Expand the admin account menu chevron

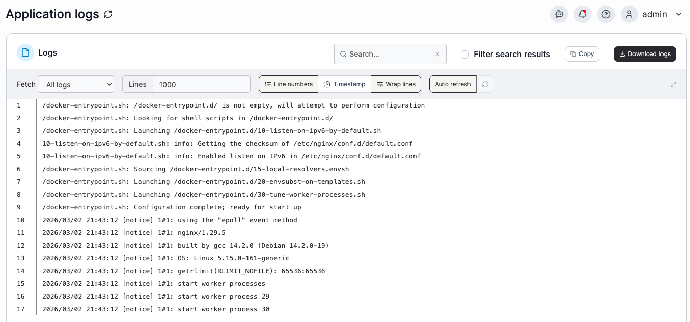678,14
